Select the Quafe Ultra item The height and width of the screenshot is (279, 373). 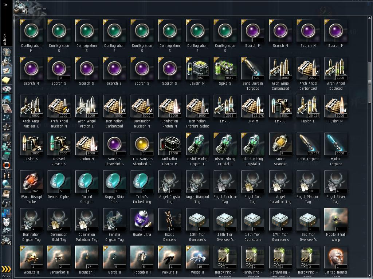(142, 222)
